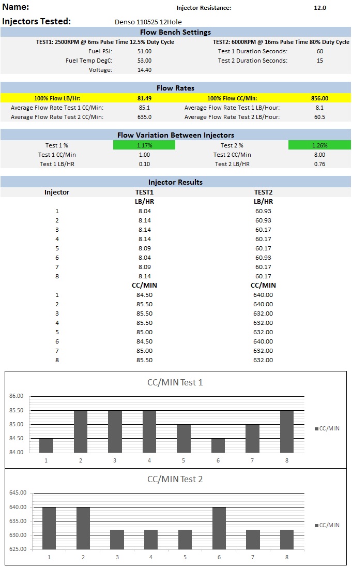Click the Test 2 LB/HR variation value 0.76

320,164
